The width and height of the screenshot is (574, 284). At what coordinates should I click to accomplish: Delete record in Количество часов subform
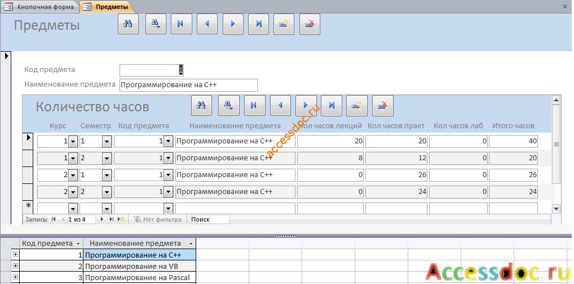pyautogui.click(x=383, y=106)
